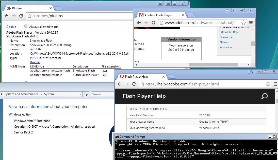Click the 26.0.0.89 Flash Version value in Help
This screenshot has height=160, width=278.
(x=204, y=115)
